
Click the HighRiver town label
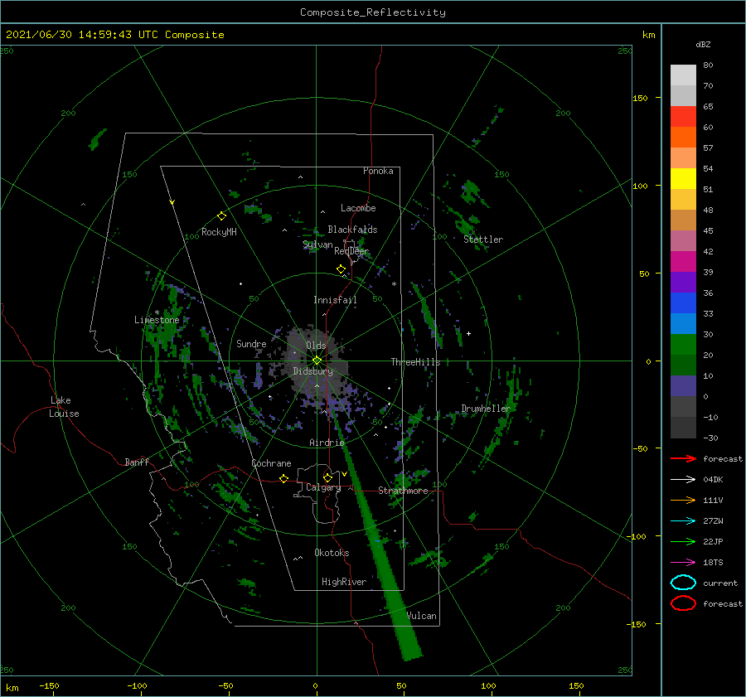coord(344,582)
